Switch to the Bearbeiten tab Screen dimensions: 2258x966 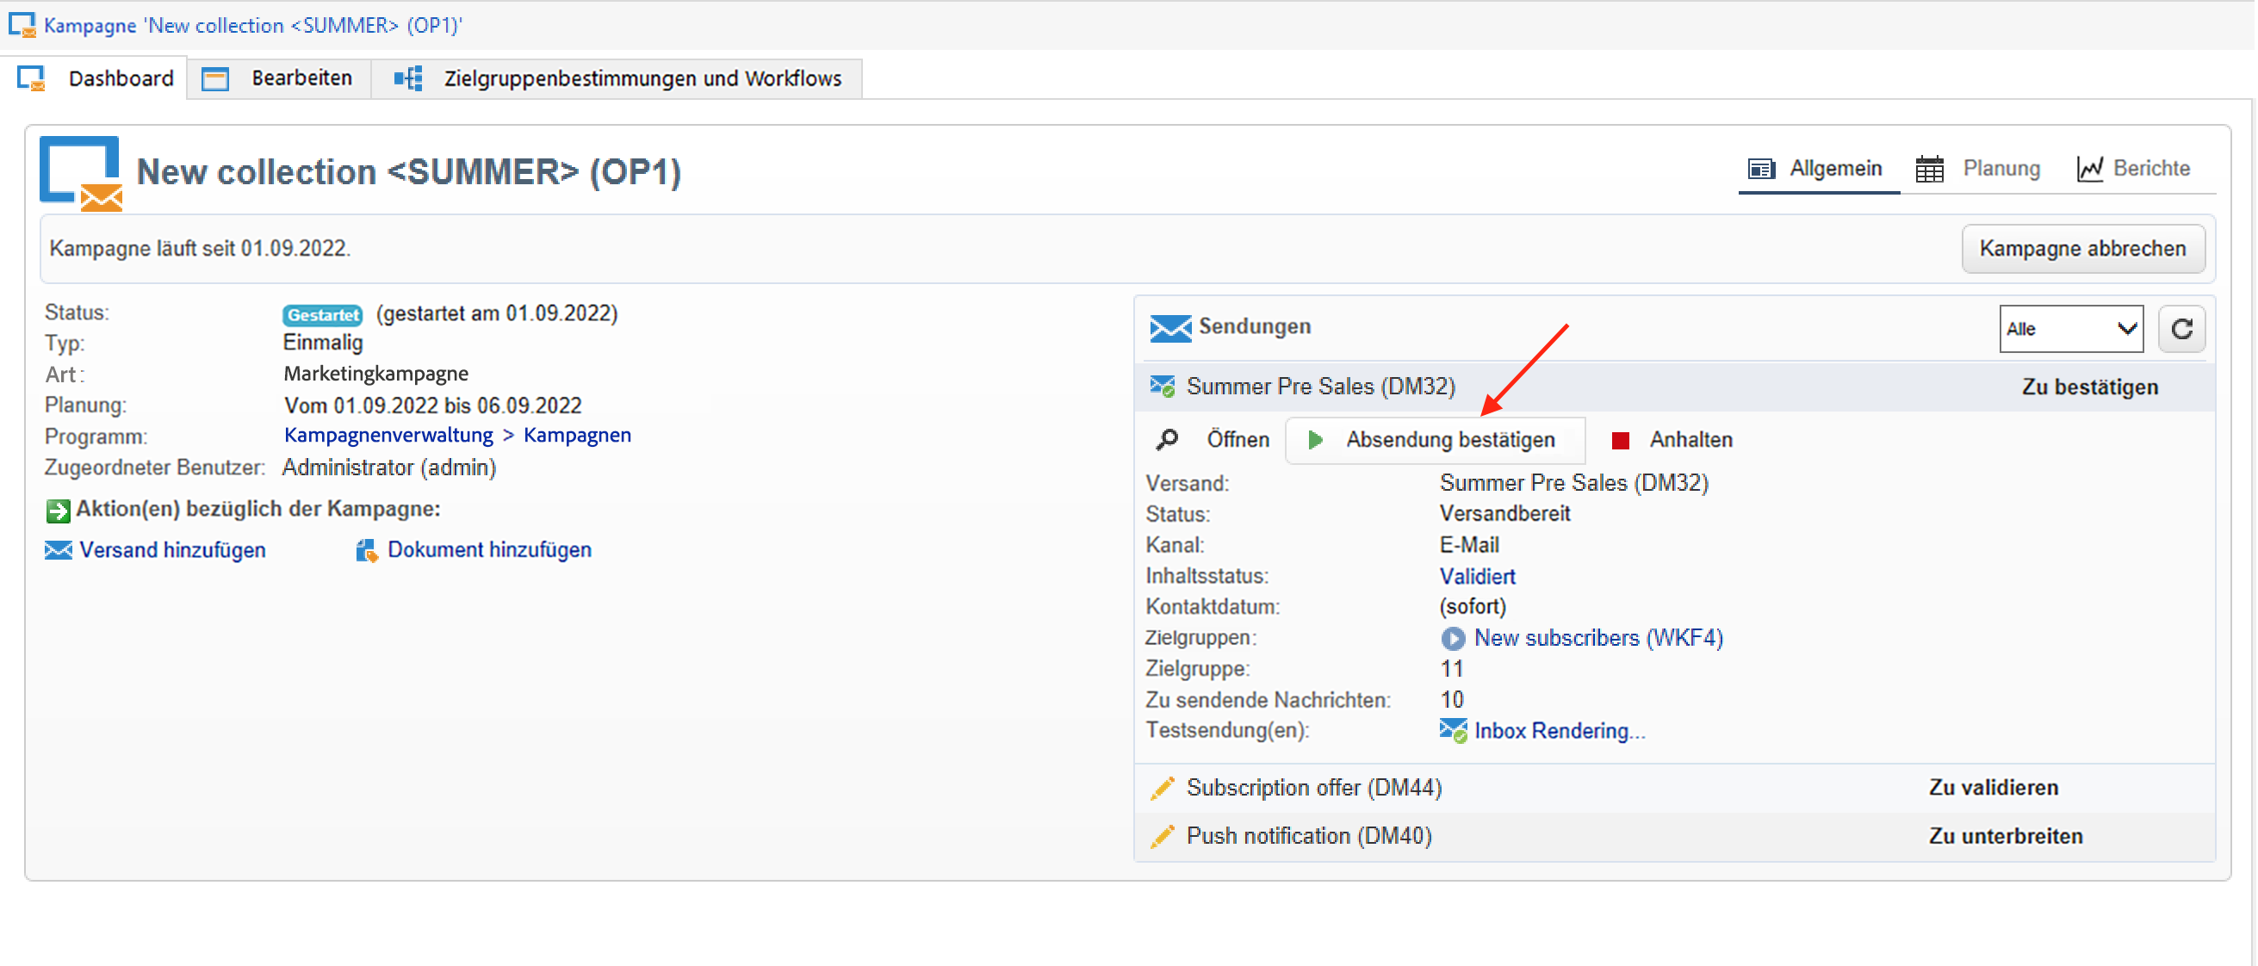(301, 78)
